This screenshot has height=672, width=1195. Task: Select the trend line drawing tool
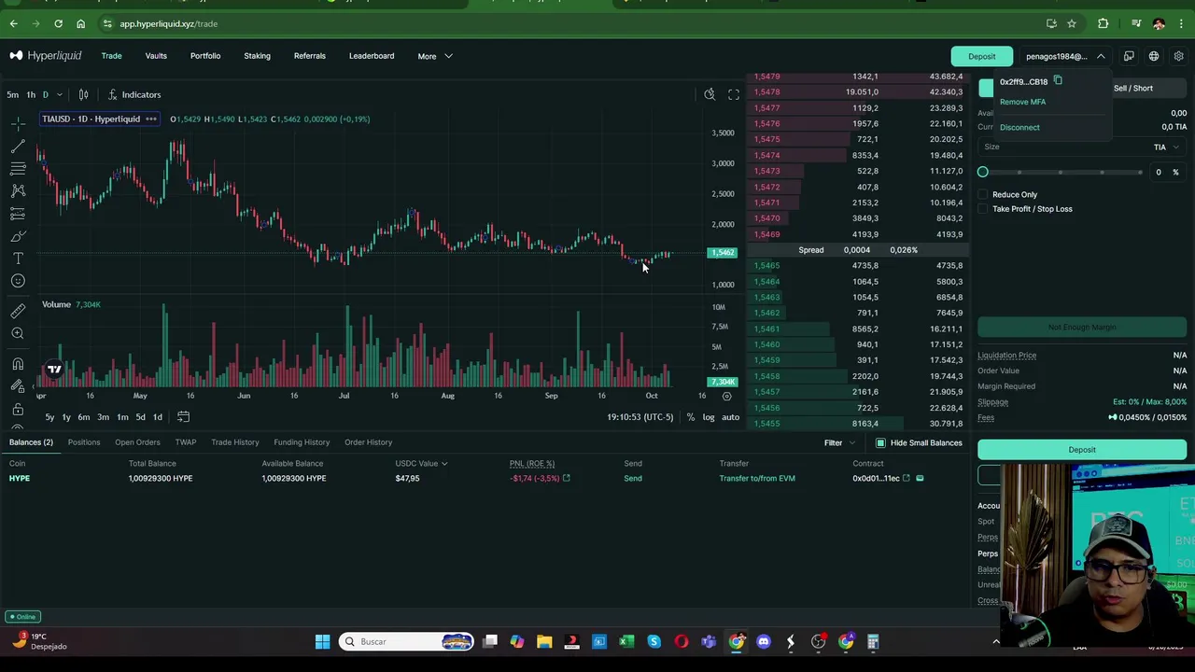[x=18, y=147]
